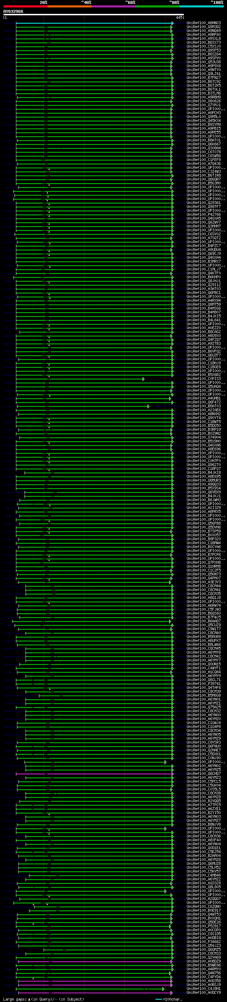Click the cyan alignment bar of UniRef100_A8HNX3
The width and height of the screenshot is (227, 1002).
94,23
